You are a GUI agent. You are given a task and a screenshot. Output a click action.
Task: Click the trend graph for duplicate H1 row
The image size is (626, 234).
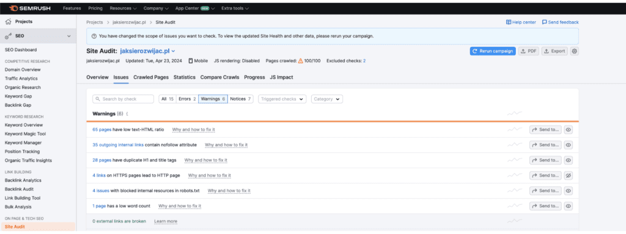pyautogui.click(x=515, y=160)
